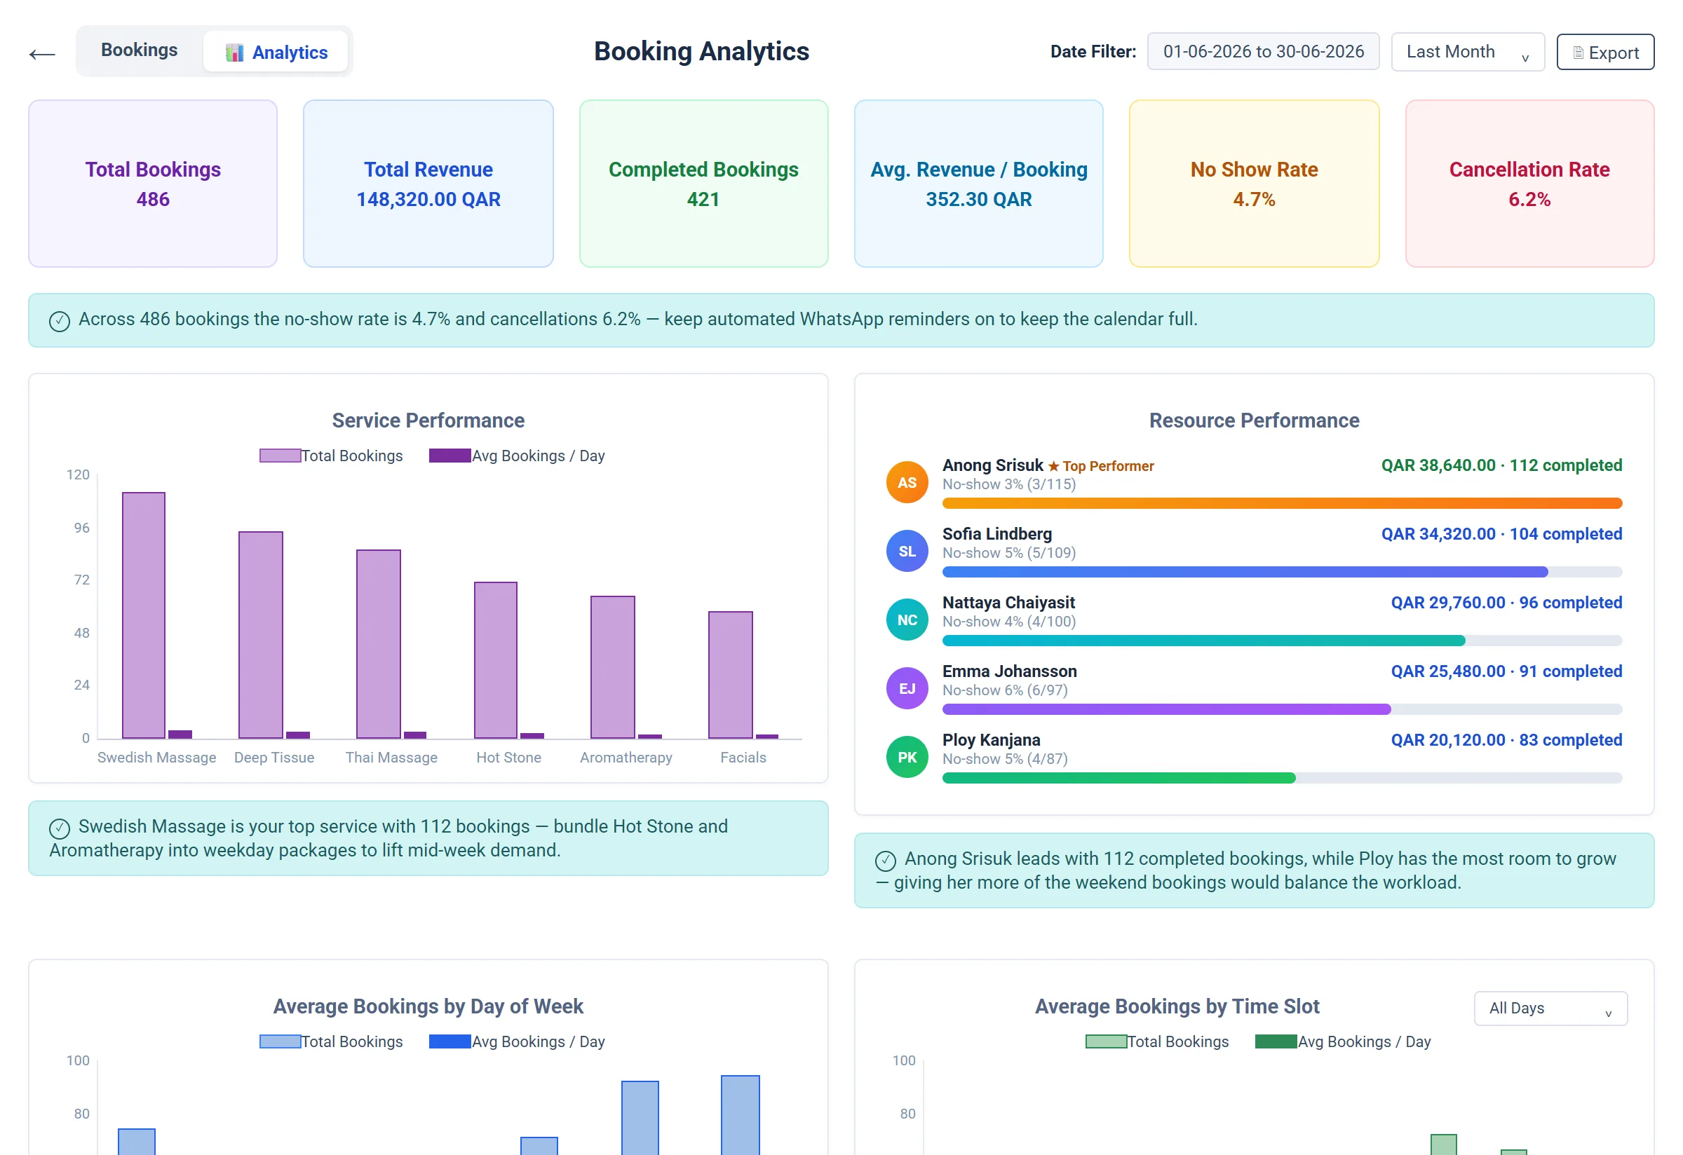Edit the date filter range field

[x=1263, y=51]
